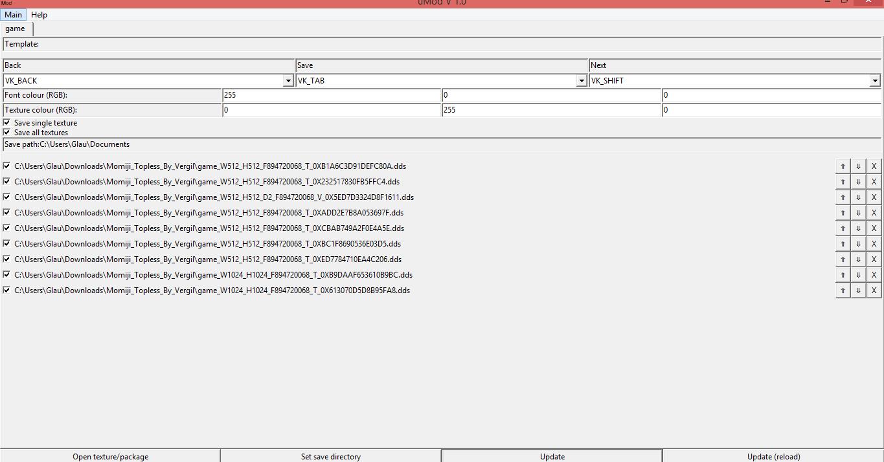Select the game tab

coord(16,28)
